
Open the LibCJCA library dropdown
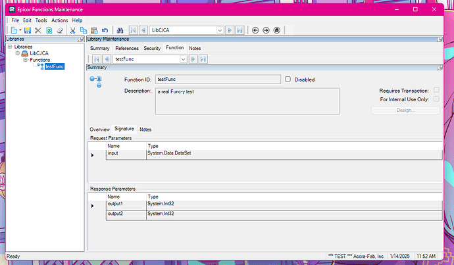click(220, 30)
